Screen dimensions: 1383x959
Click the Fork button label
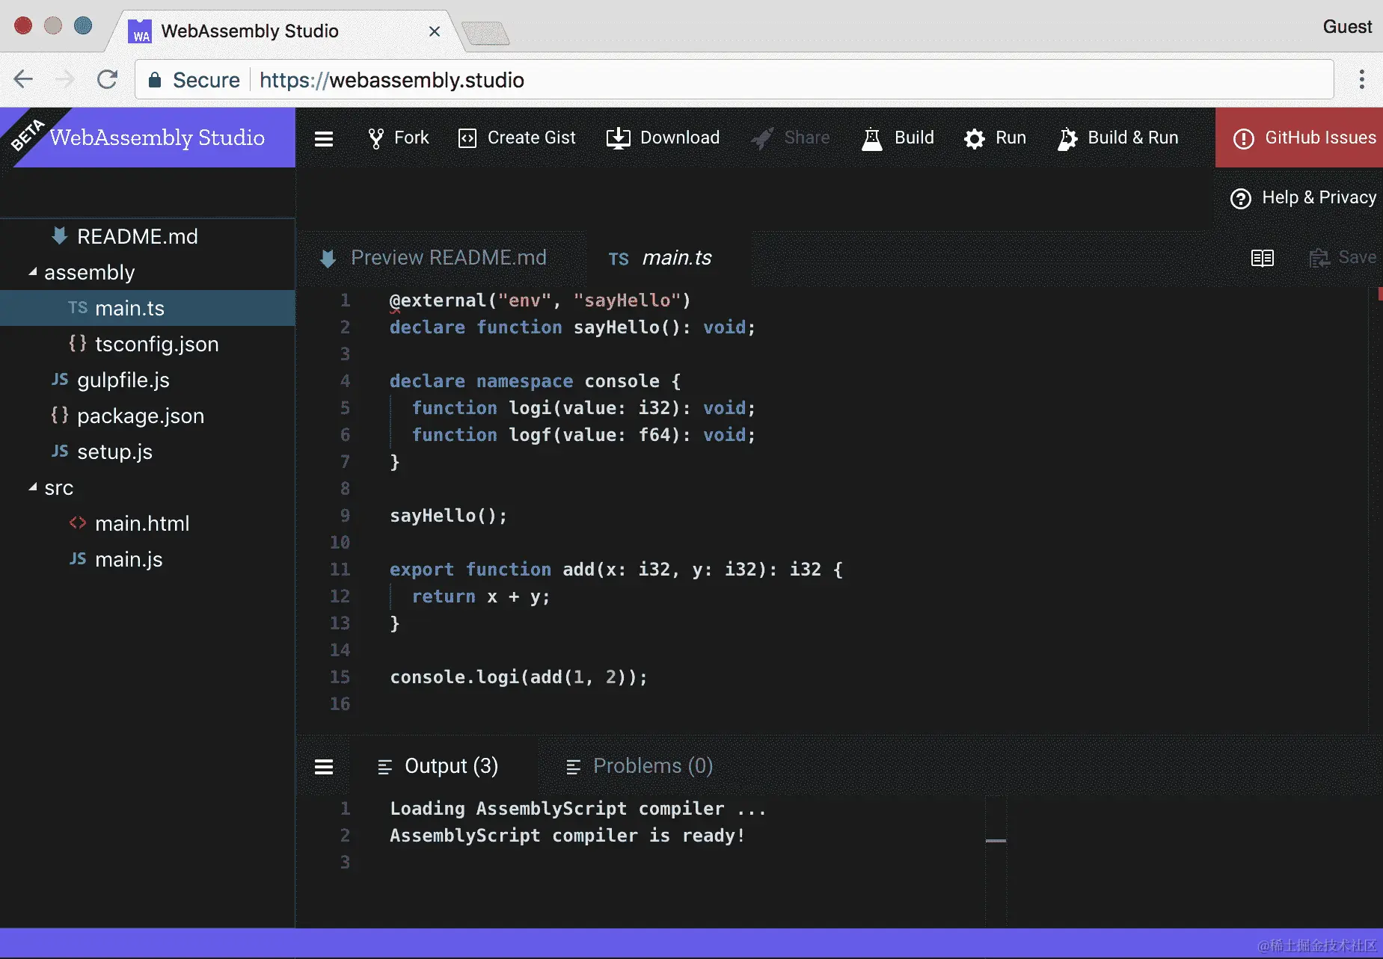pyautogui.click(x=411, y=138)
